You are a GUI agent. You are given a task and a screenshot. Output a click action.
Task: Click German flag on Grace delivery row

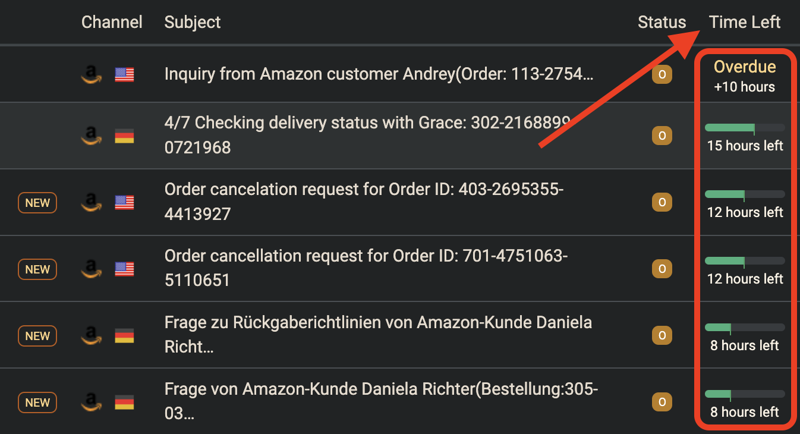(x=124, y=136)
